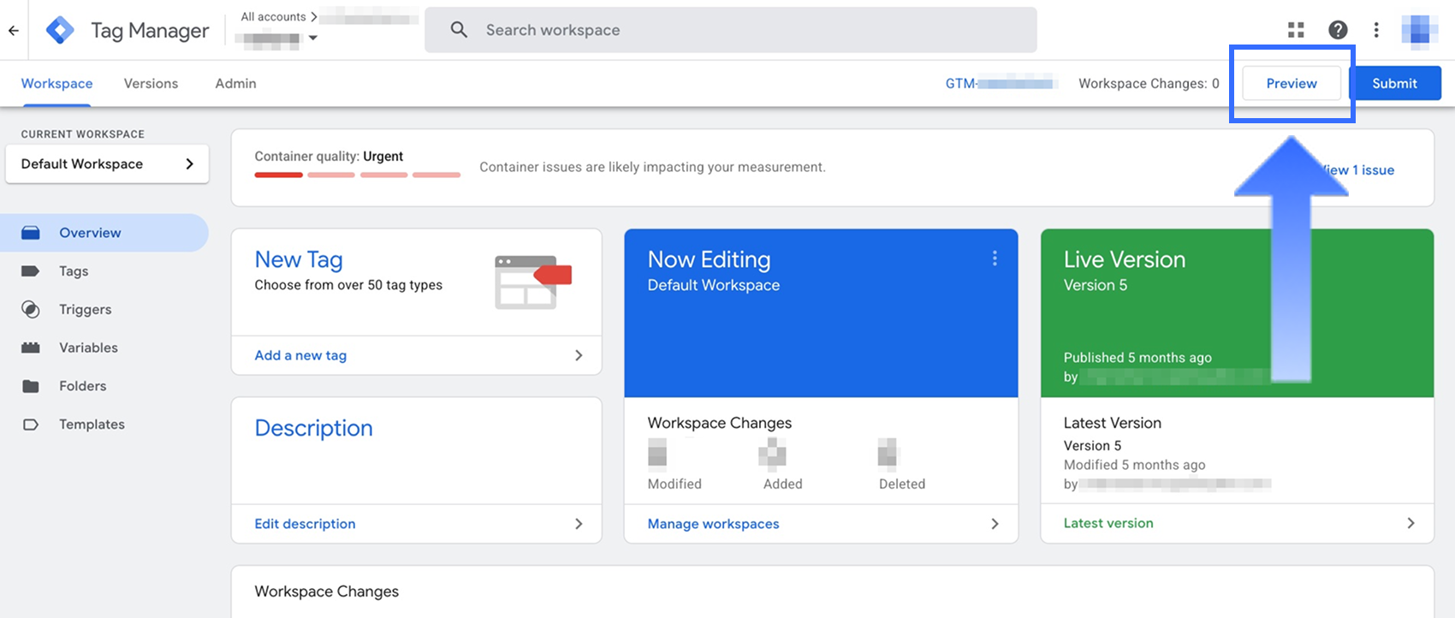Expand Manage workspaces chevron

[x=995, y=524]
